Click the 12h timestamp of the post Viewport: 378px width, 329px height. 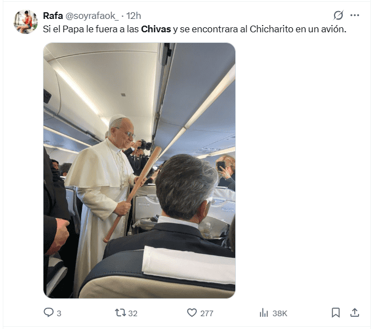pos(134,16)
